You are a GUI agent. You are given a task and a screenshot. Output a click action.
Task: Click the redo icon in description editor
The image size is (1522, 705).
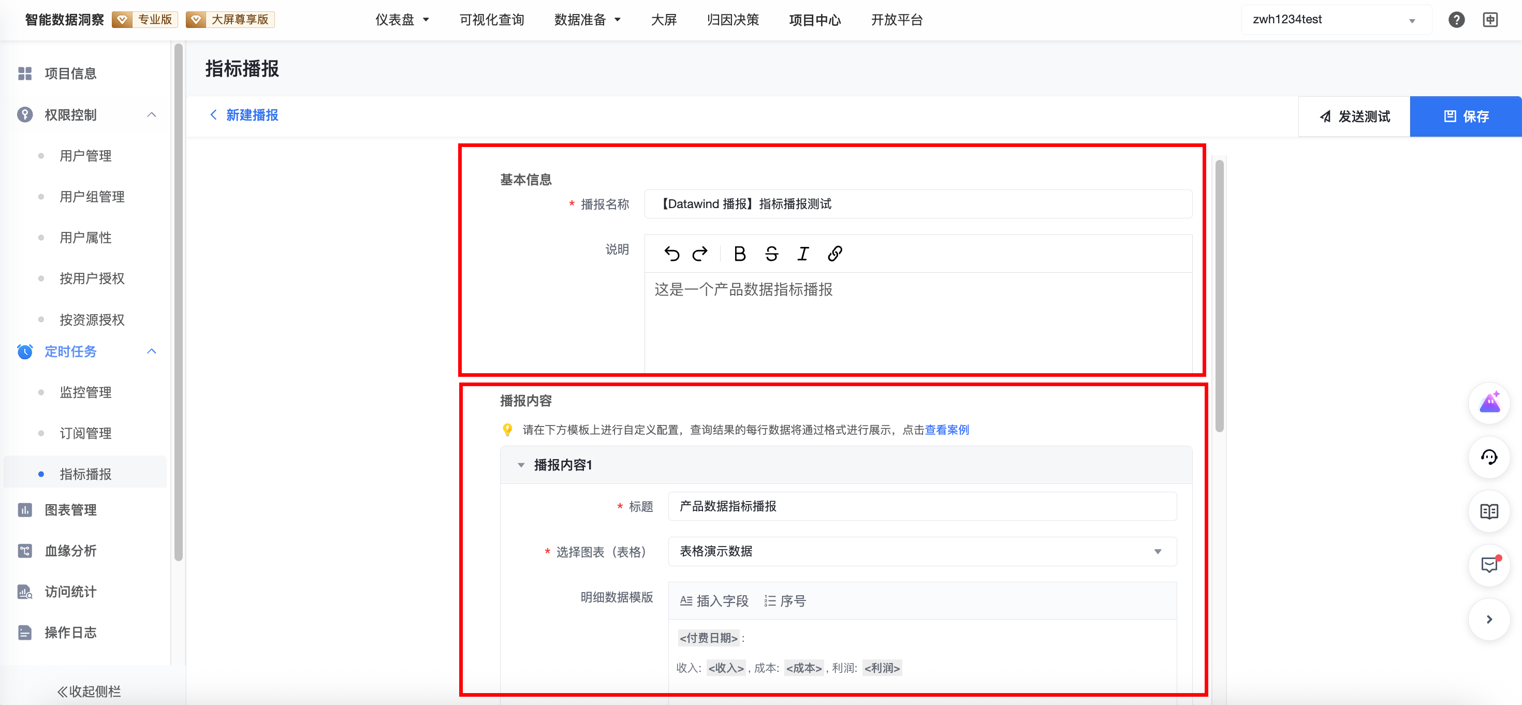[700, 254]
